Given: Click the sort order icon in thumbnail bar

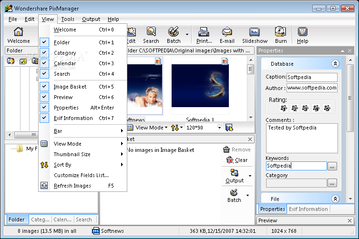Looking at the screenshot, I should pos(175,128).
